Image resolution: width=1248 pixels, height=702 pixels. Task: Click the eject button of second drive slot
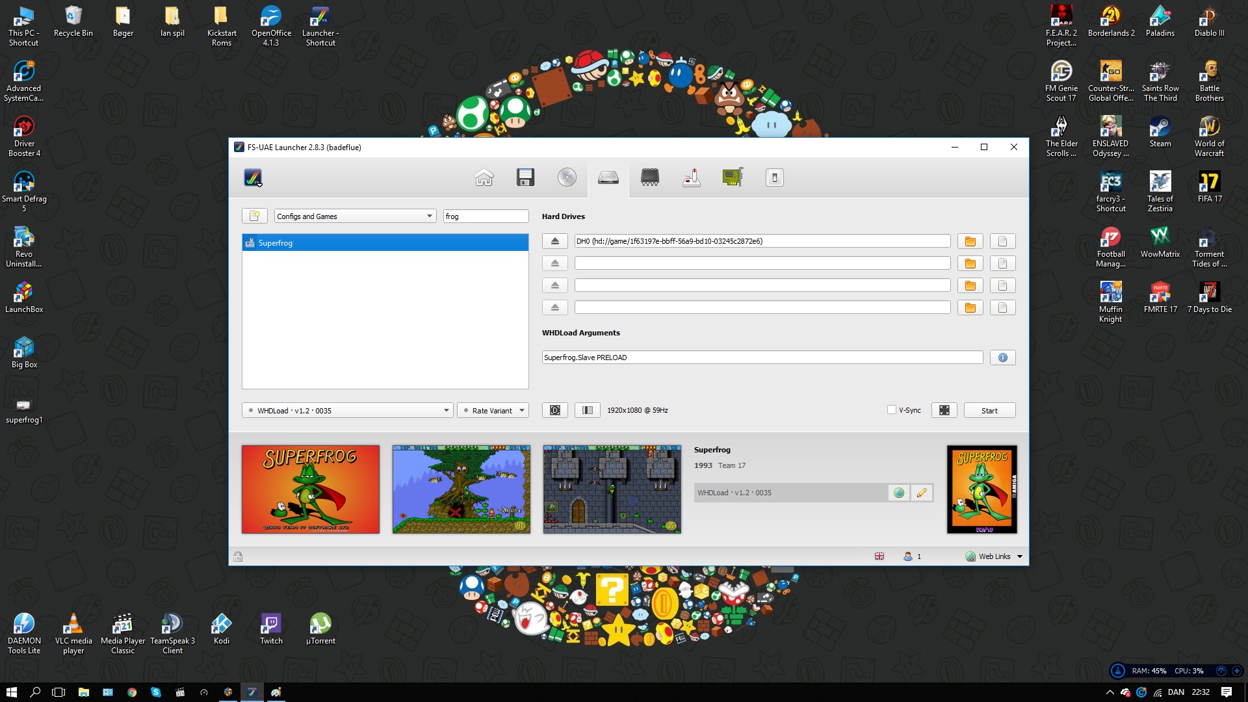pyautogui.click(x=555, y=263)
